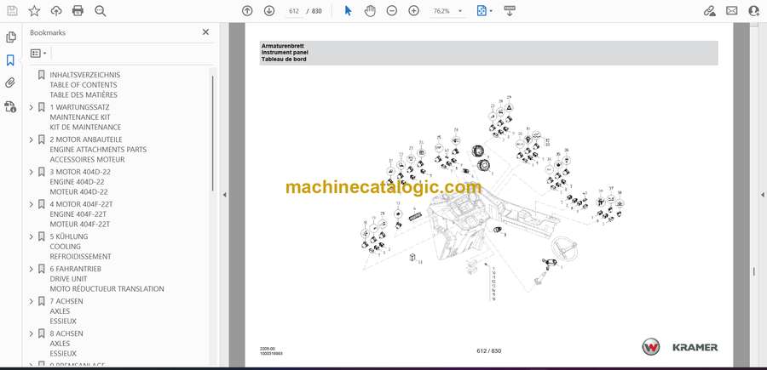767x370 pixels.
Task: Select 4 MOTOR 404F-22T bookmark
Action: (x=81, y=213)
